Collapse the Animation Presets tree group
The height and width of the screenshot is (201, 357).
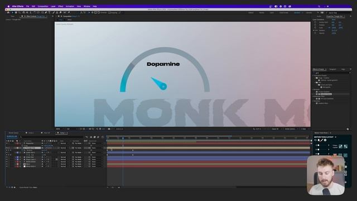[x=313, y=76]
